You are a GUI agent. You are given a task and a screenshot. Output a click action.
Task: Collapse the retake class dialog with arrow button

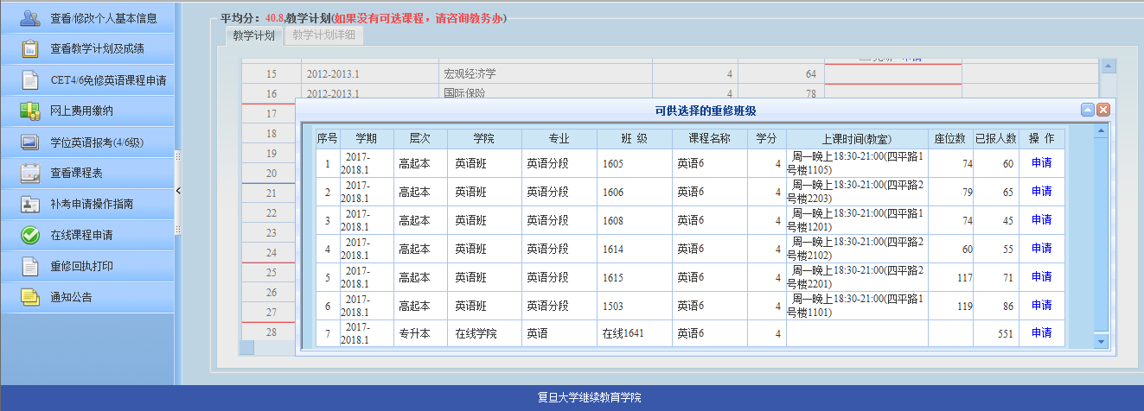[x=1088, y=110]
